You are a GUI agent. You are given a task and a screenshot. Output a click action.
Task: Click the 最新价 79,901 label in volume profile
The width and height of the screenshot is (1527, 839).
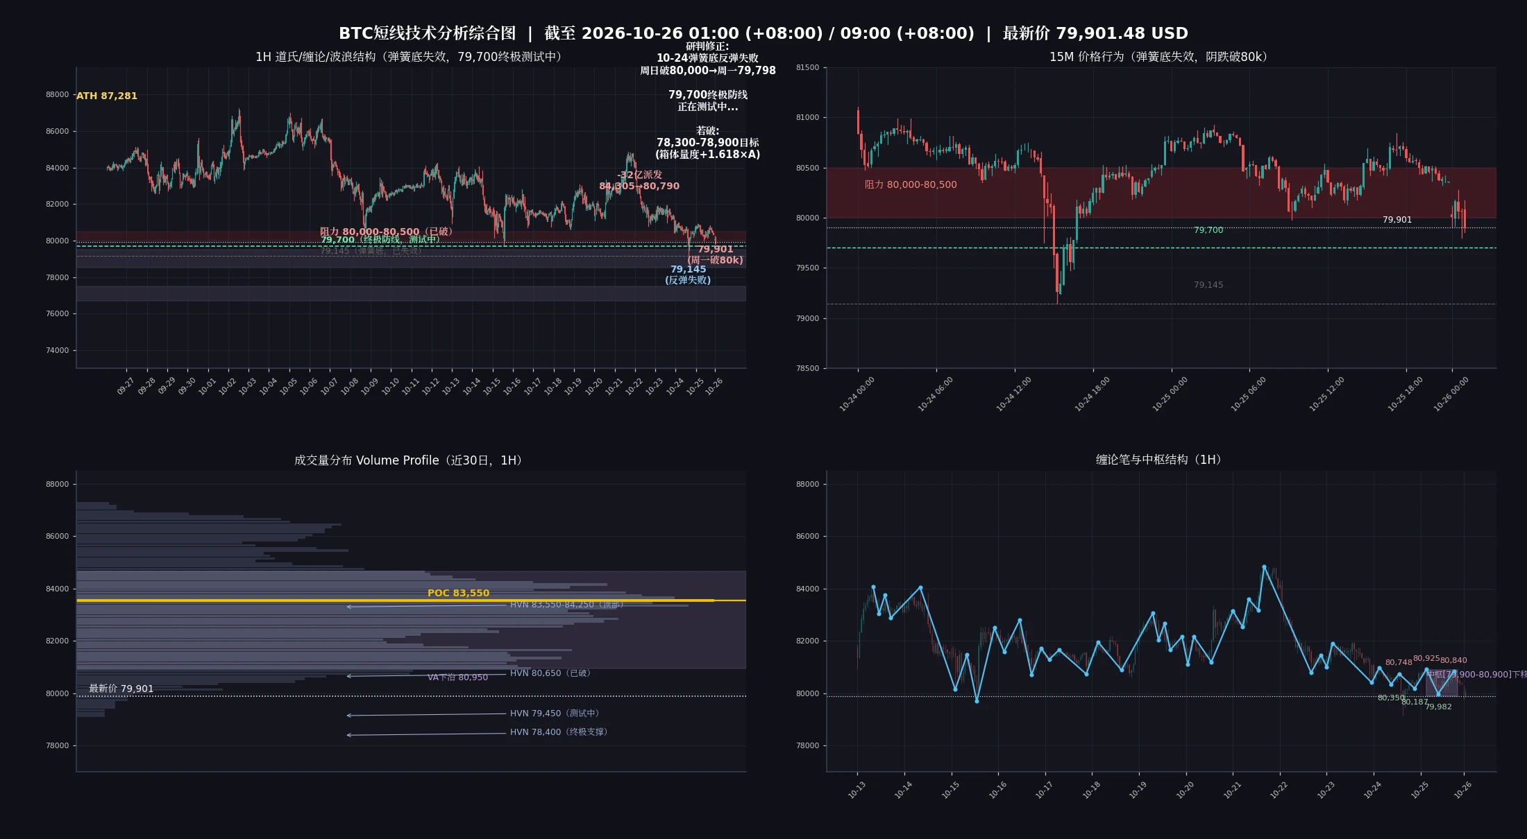[x=121, y=689]
